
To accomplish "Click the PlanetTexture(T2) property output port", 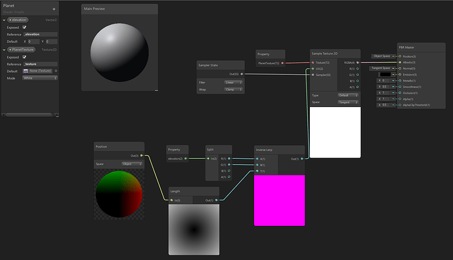I will click(282, 63).
